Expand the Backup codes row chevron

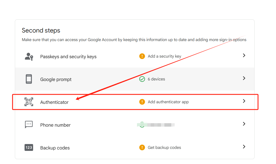[244, 147]
